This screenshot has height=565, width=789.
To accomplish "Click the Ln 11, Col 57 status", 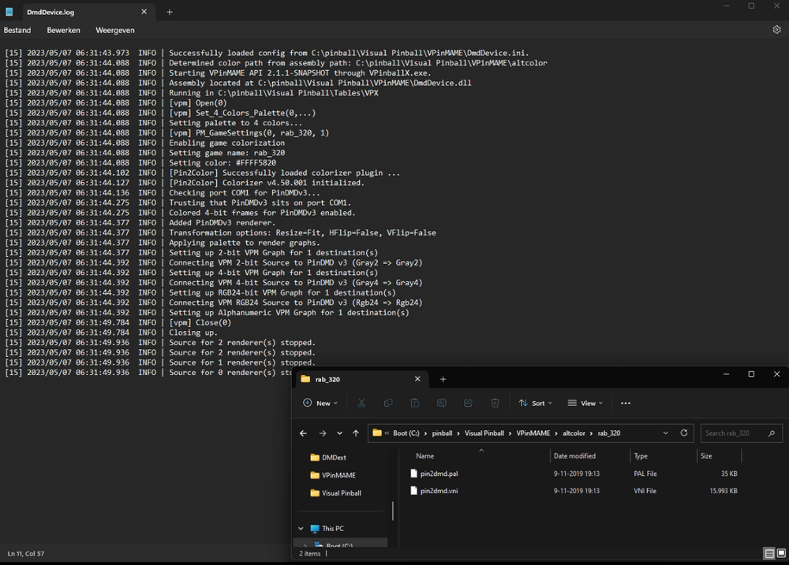I will point(26,553).
